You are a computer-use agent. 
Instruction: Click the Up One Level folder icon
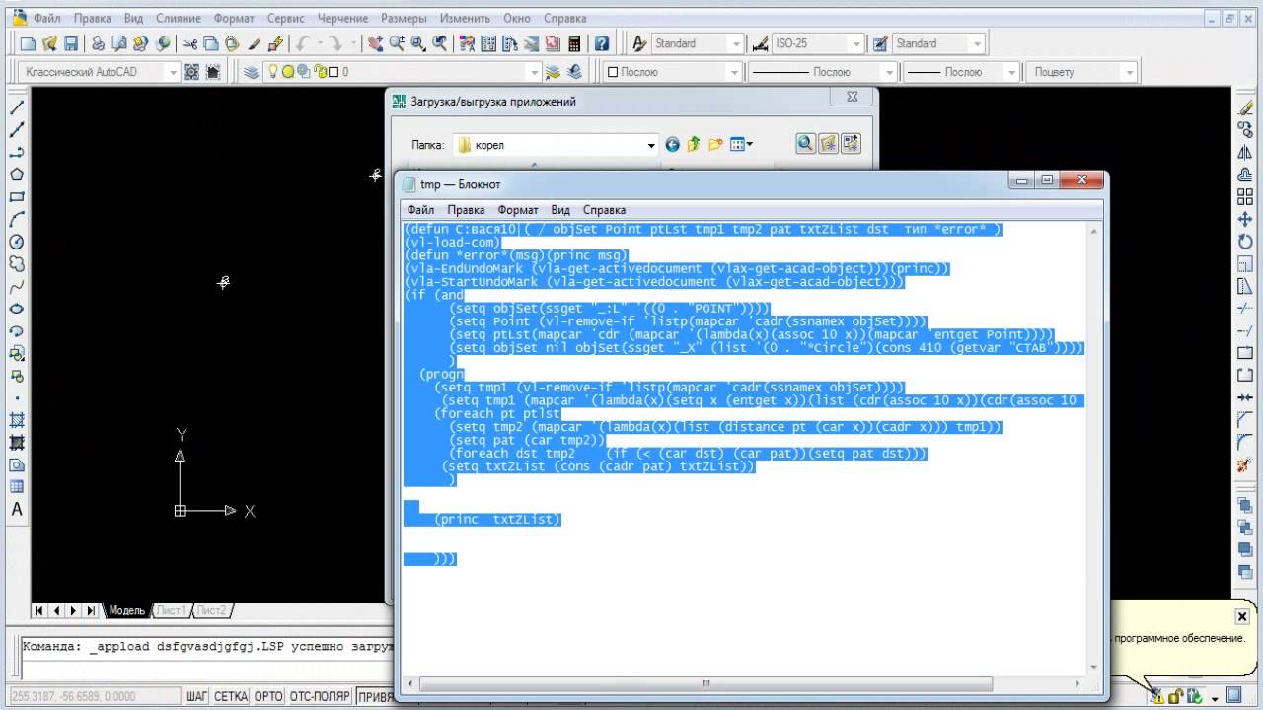pyautogui.click(x=694, y=144)
